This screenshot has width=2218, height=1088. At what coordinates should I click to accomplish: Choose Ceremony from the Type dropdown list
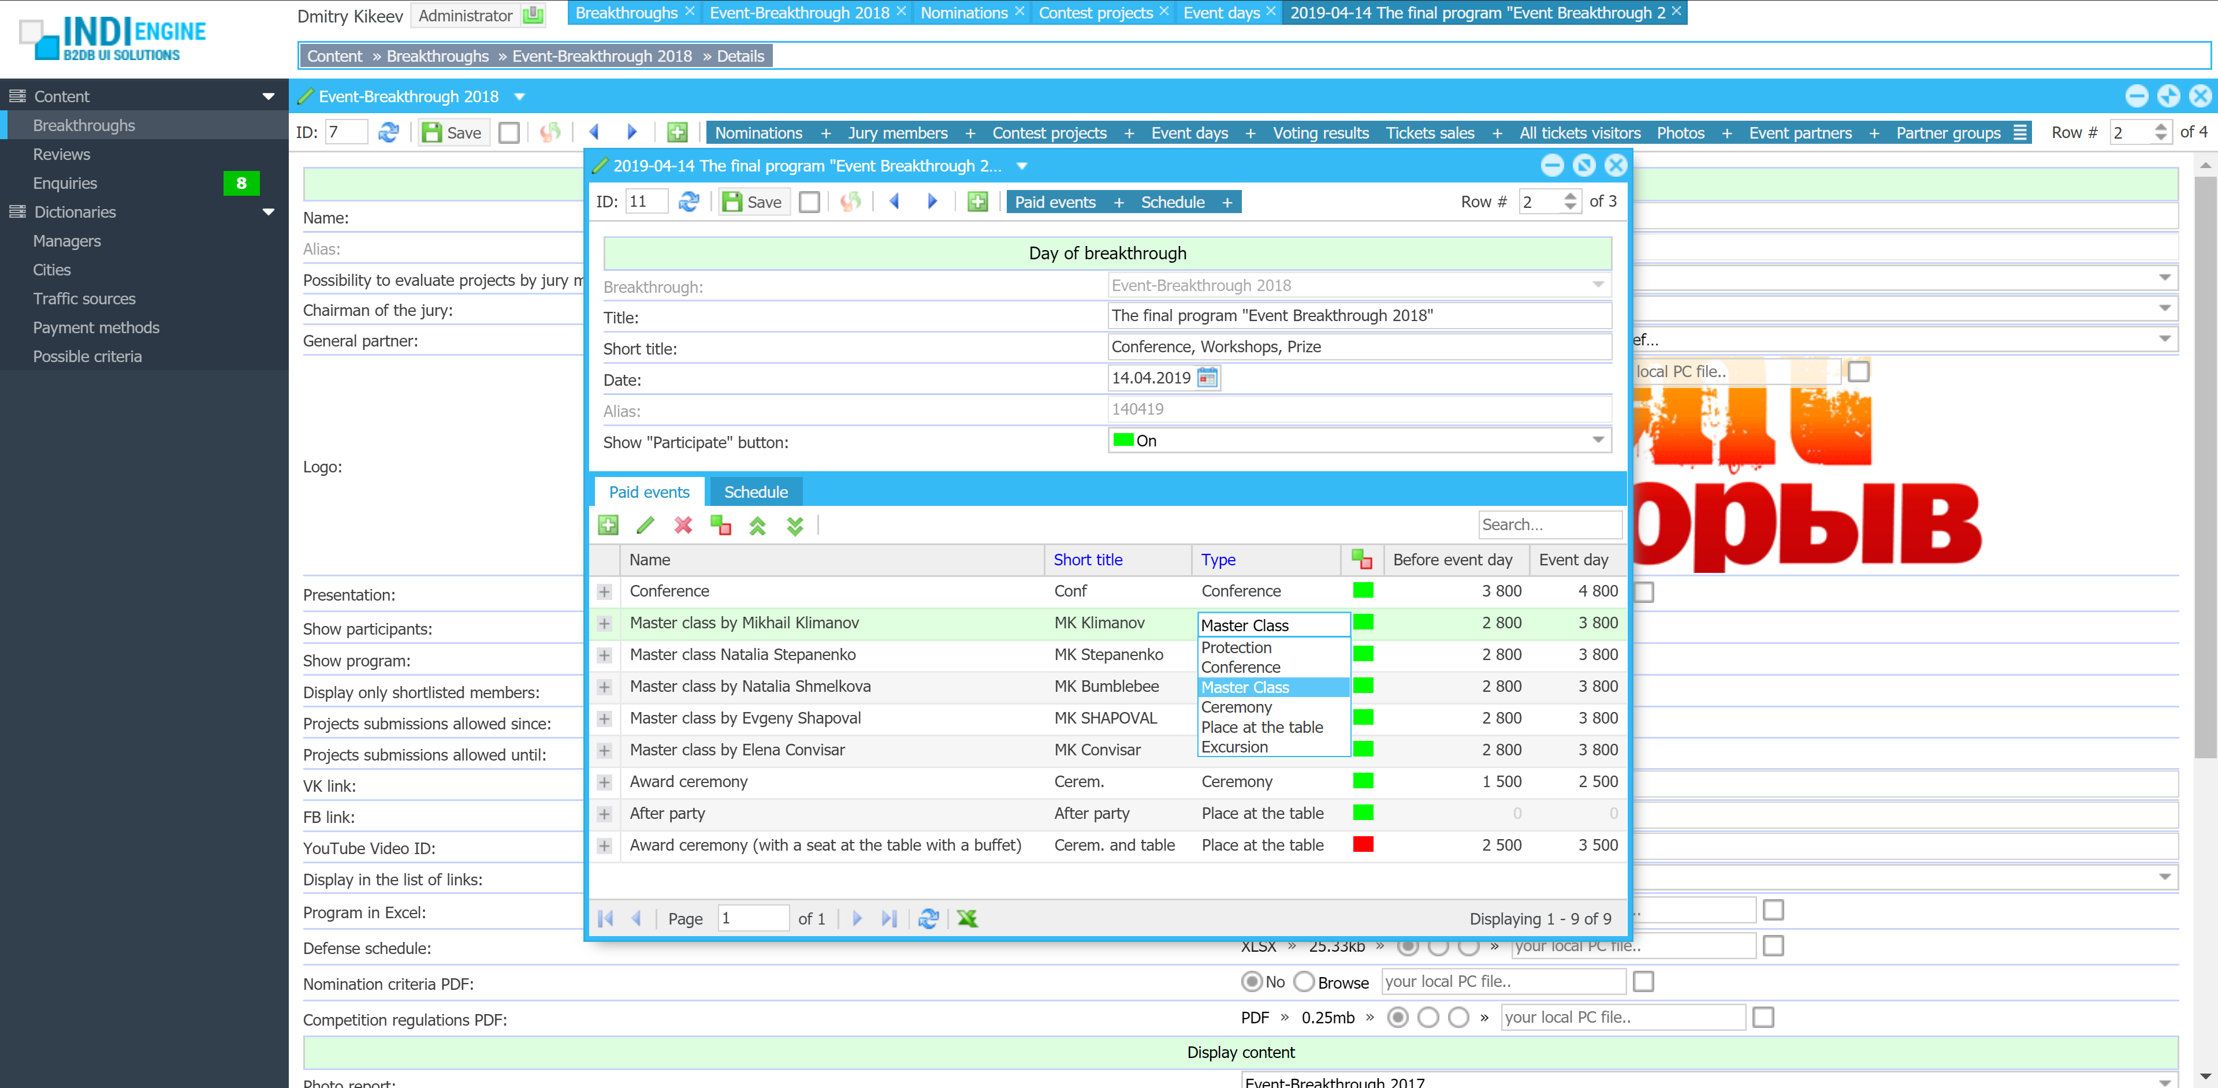click(x=1235, y=707)
